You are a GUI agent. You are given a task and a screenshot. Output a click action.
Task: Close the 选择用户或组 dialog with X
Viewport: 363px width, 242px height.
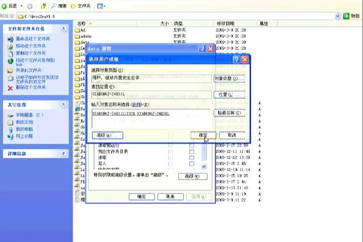pos(245,59)
